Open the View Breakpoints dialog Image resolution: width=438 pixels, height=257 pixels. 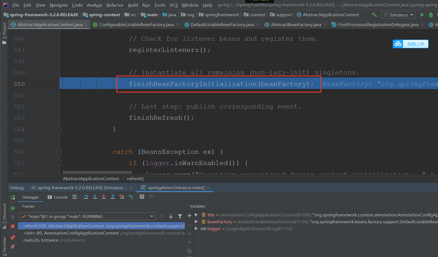13,237
